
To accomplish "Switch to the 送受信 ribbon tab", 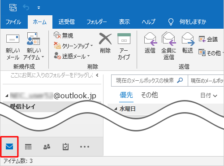I will (x=67, y=22).
